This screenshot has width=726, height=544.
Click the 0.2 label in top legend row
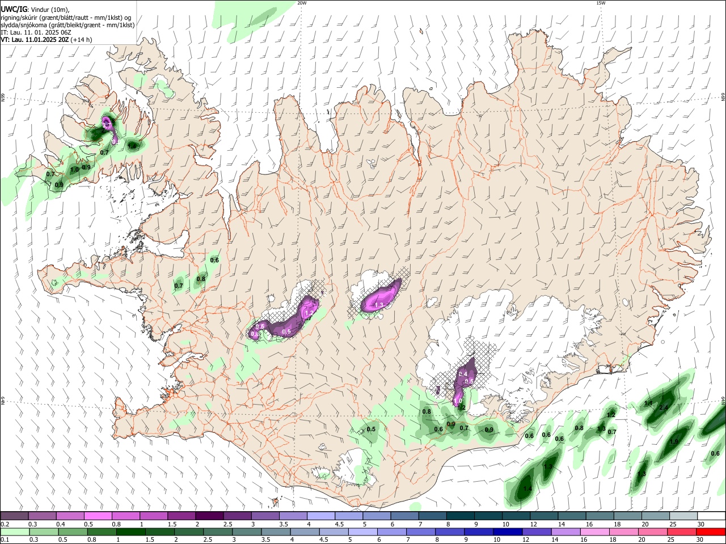(x=5, y=524)
